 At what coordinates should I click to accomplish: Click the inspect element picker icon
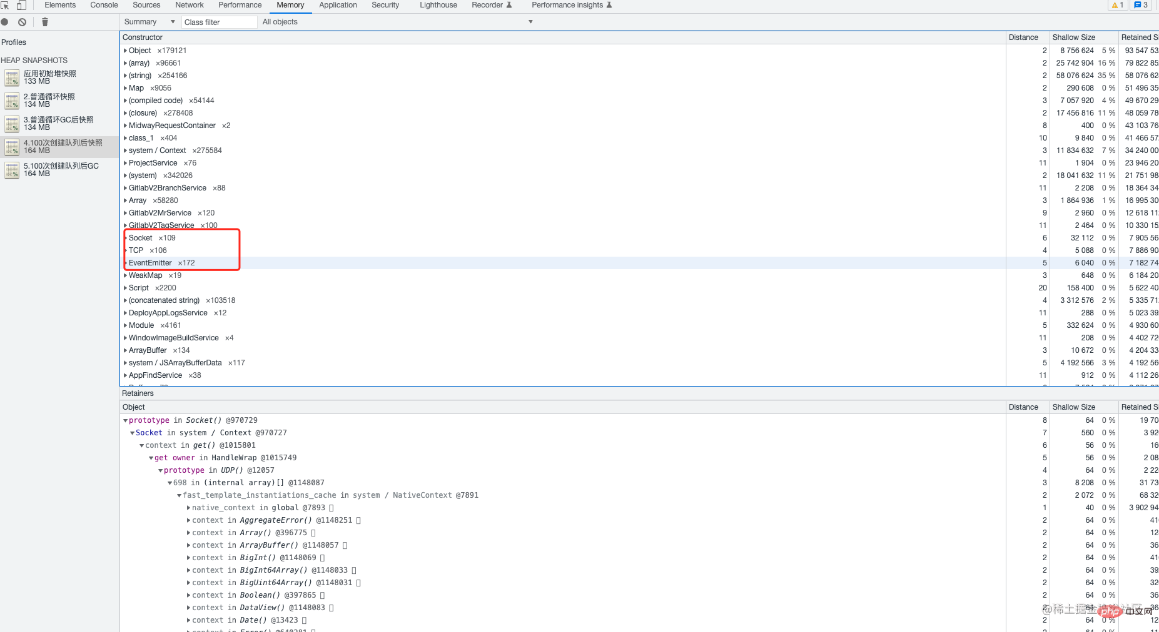[5, 5]
